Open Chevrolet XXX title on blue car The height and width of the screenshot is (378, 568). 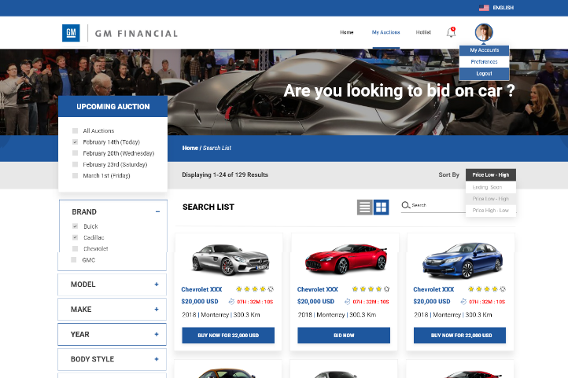(433, 289)
